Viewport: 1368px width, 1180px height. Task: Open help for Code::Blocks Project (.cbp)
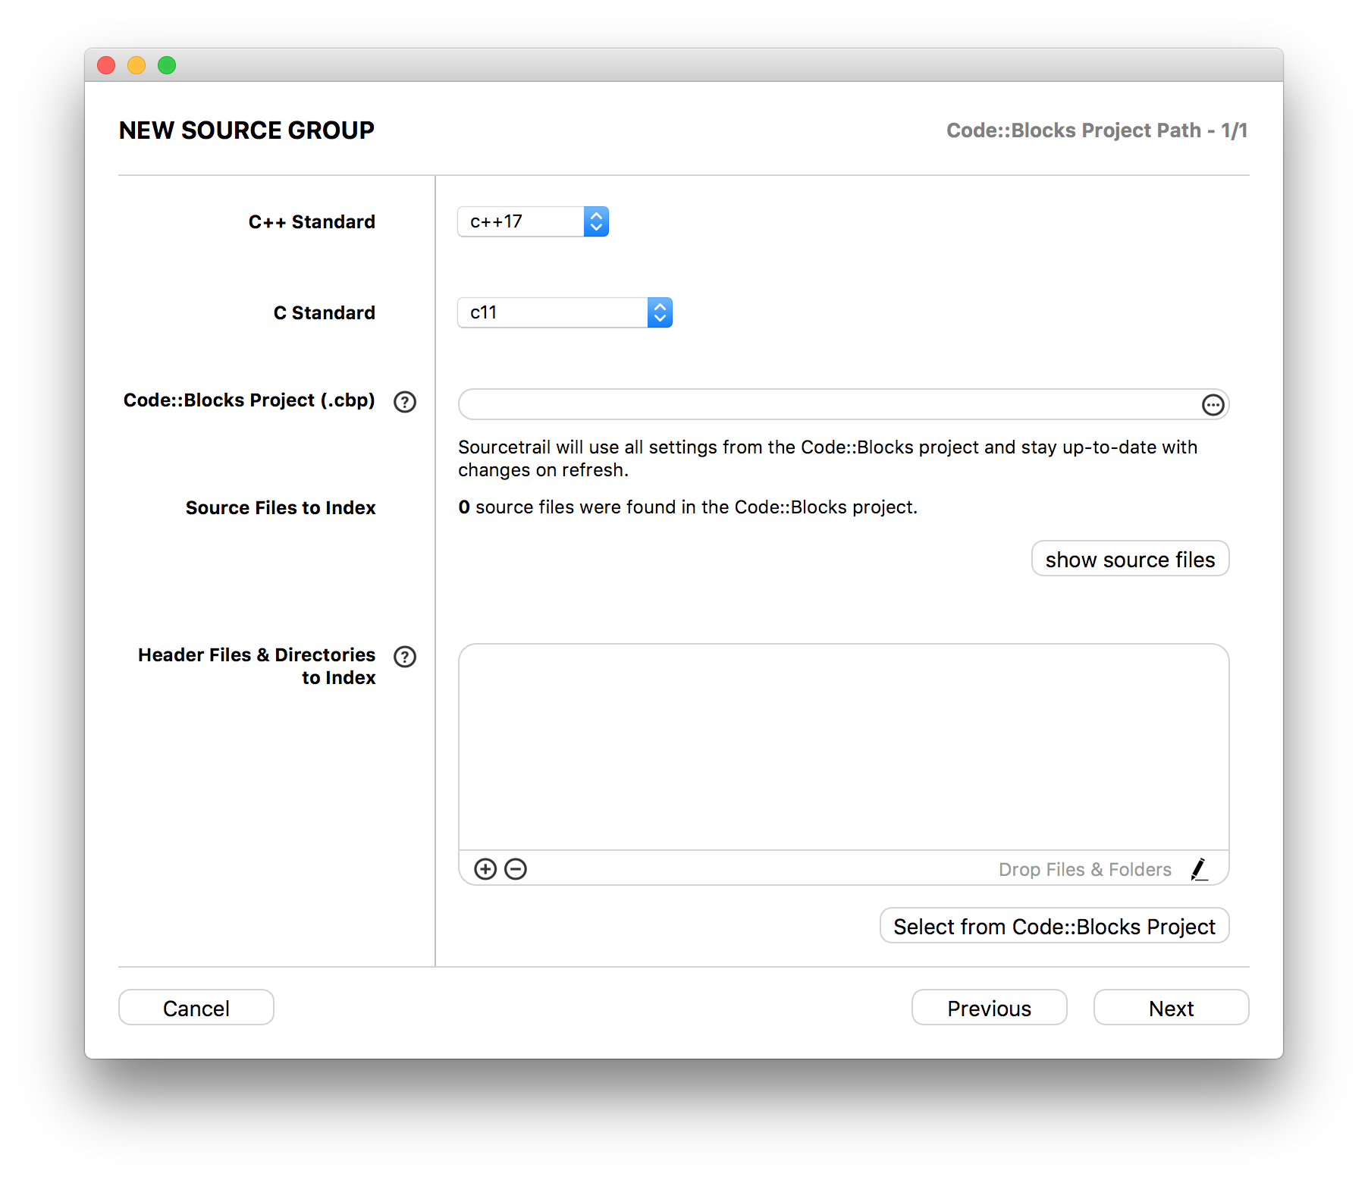[405, 402]
